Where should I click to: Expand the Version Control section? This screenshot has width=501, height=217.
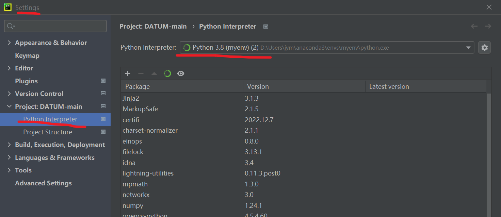pos(9,94)
